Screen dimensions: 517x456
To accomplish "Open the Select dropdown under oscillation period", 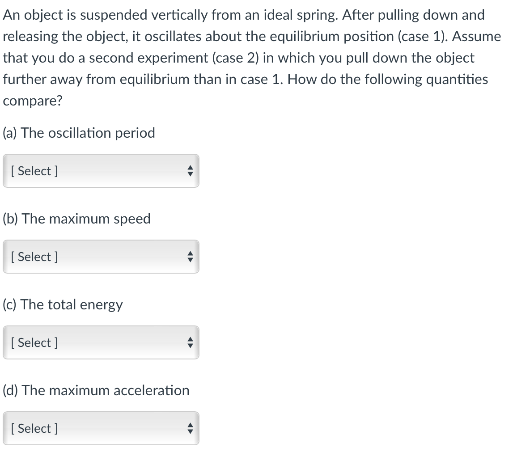I will pos(101,171).
